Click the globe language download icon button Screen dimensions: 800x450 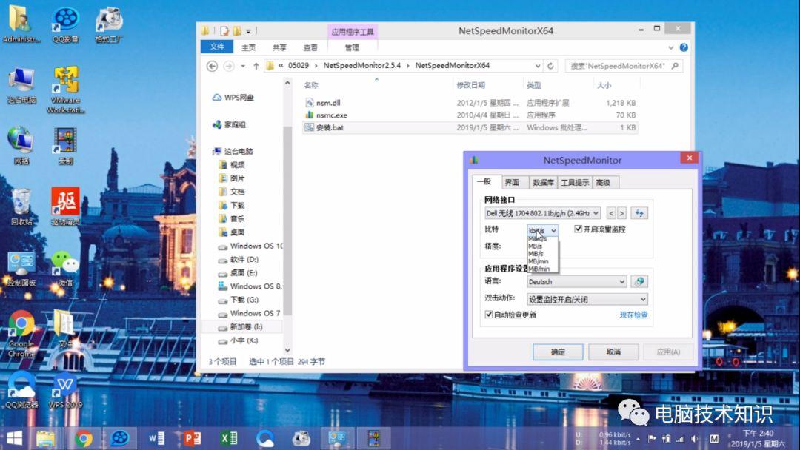(639, 281)
